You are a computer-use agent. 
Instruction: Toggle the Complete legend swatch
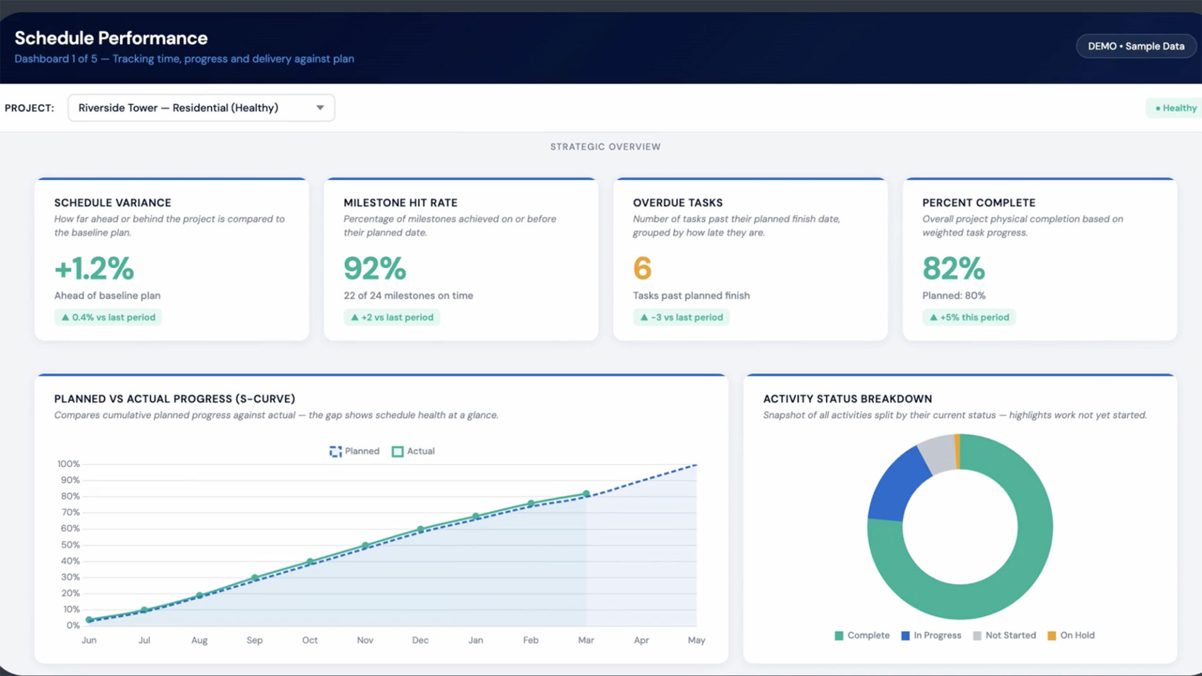839,635
